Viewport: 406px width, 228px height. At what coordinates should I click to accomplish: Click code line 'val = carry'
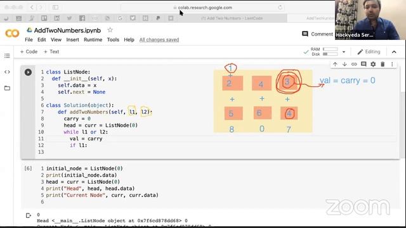pyautogui.click(x=86, y=139)
